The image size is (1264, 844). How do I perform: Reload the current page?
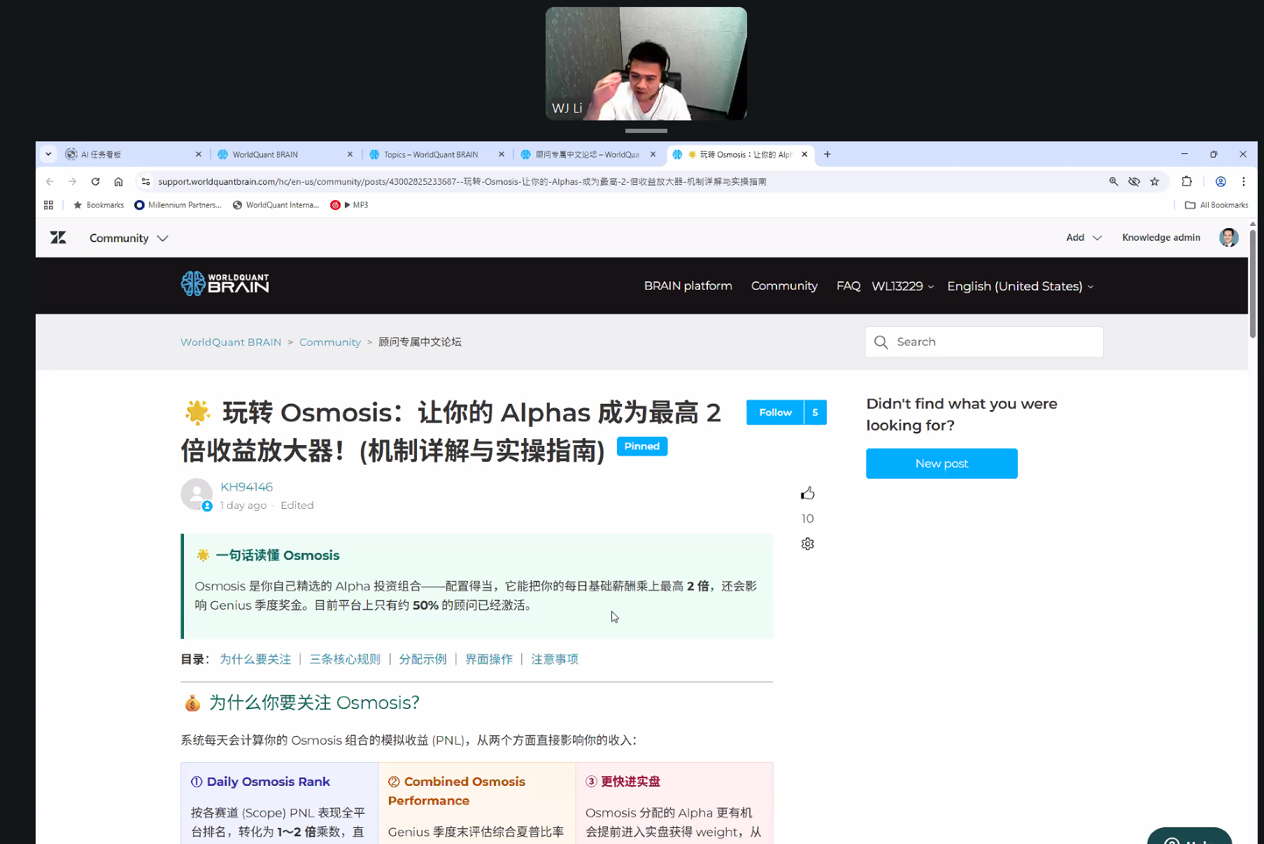tap(95, 181)
